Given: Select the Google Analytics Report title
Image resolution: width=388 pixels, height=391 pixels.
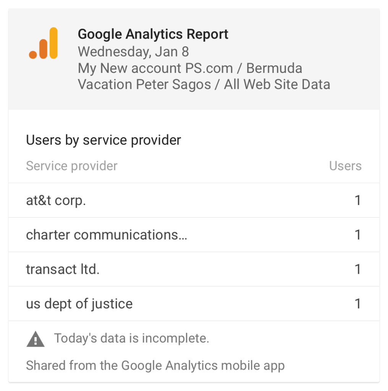Looking at the screenshot, I should 153,34.
